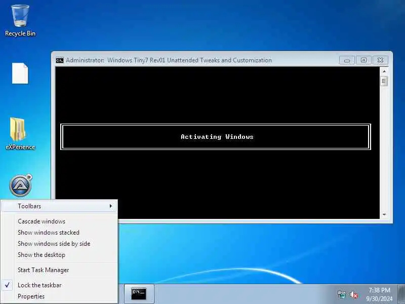The height and width of the screenshot is (304, 405).
Task: Close the Tiny7 console window
Action: click(x=380, y=60)
